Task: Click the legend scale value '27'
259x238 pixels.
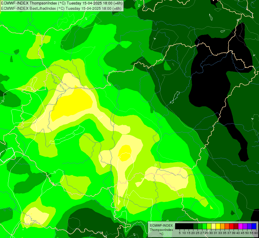Action: click(x=202, y=233)
